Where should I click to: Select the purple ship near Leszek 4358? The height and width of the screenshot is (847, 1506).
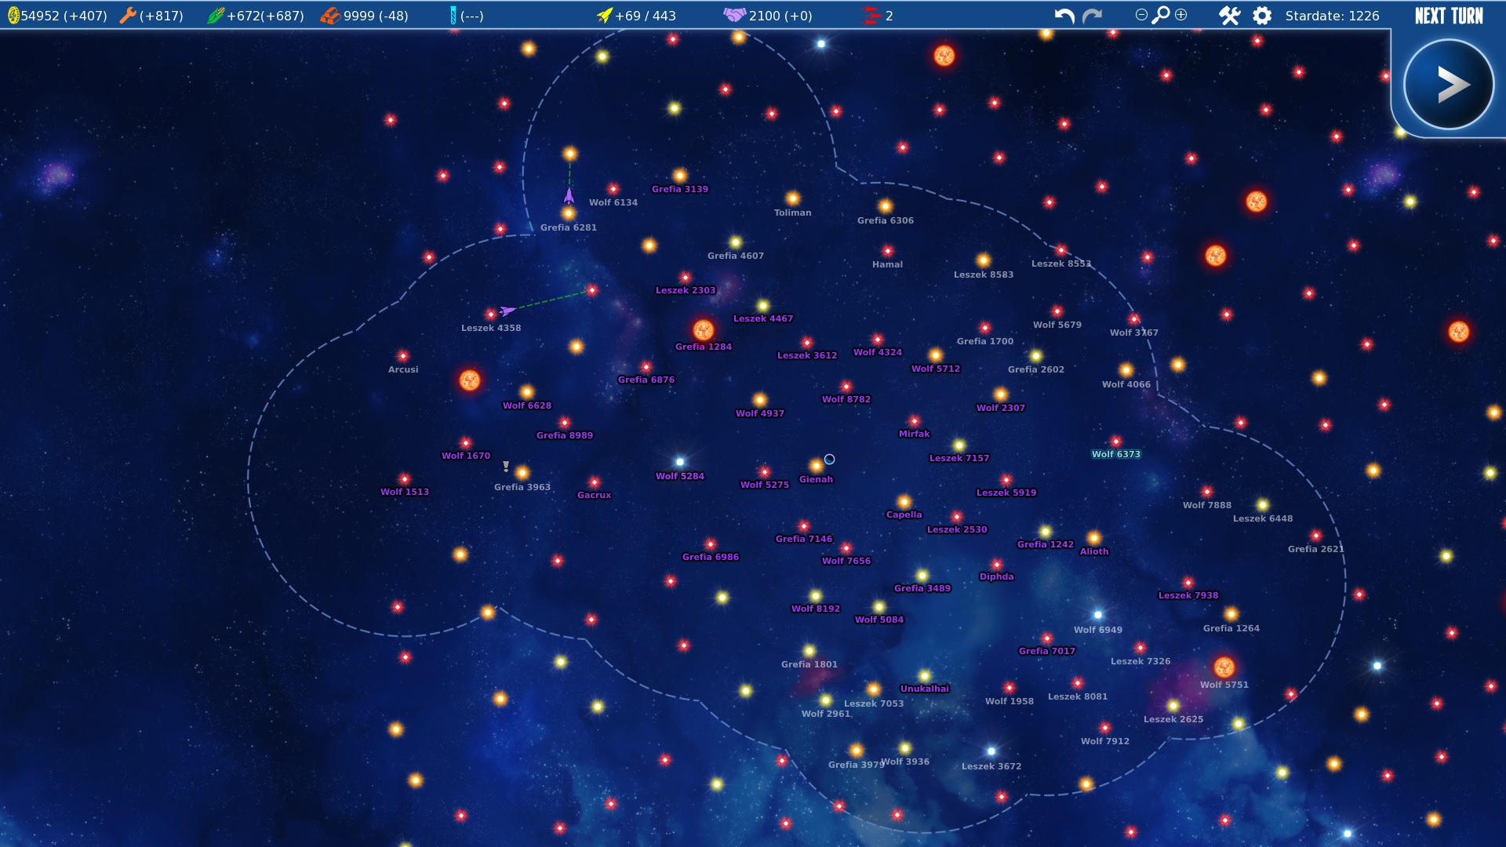click(507, 311)
